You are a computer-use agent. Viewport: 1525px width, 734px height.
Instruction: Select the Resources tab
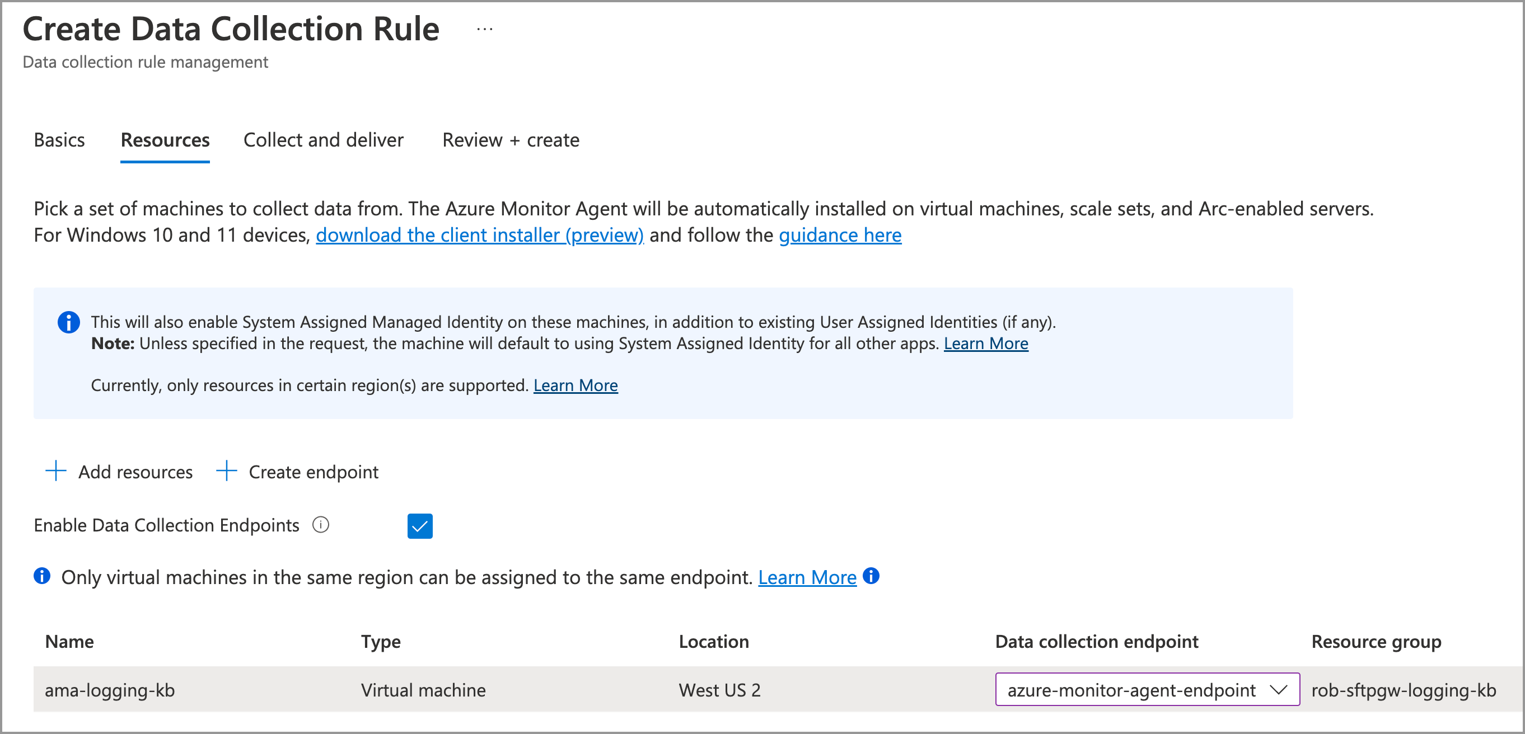click(x=165, y=140)
